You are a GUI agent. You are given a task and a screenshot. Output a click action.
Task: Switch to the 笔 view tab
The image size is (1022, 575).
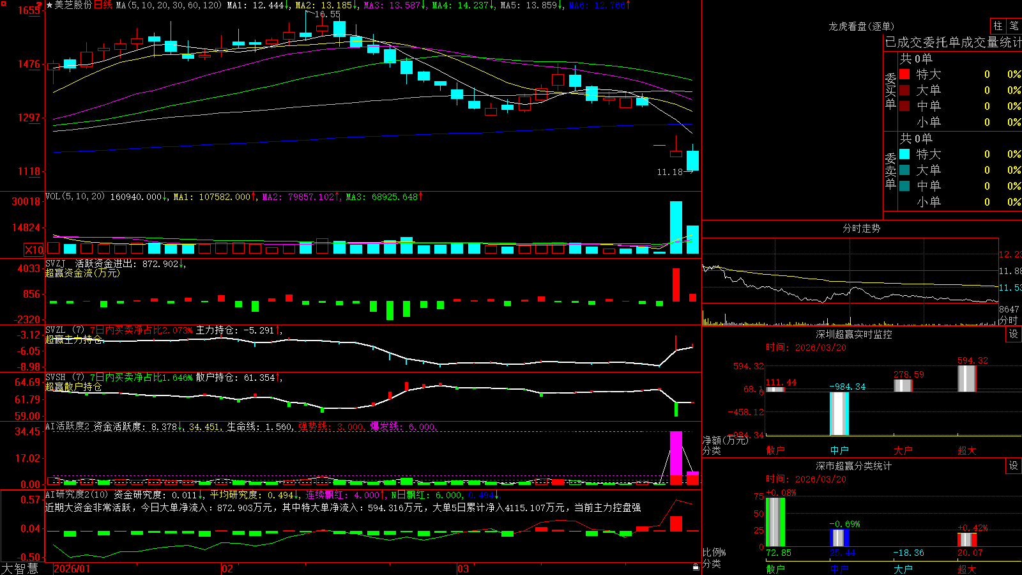click(x=1014, y=26)
